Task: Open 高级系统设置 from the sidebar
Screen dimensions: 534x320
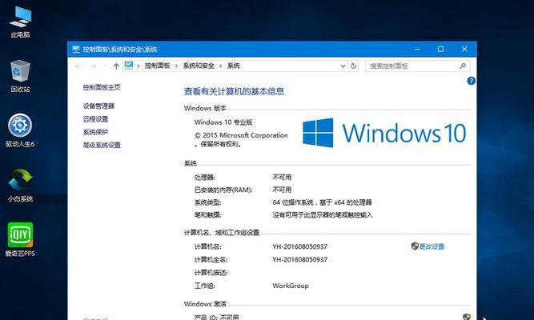Action: click(102, 145)
